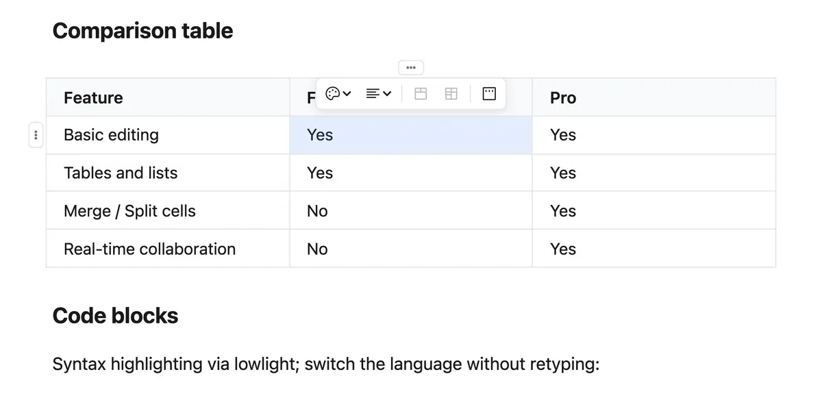Screen dimensions: 822x394
Task: Open the row handle beside Basic editing
Action: click(36, 135)
